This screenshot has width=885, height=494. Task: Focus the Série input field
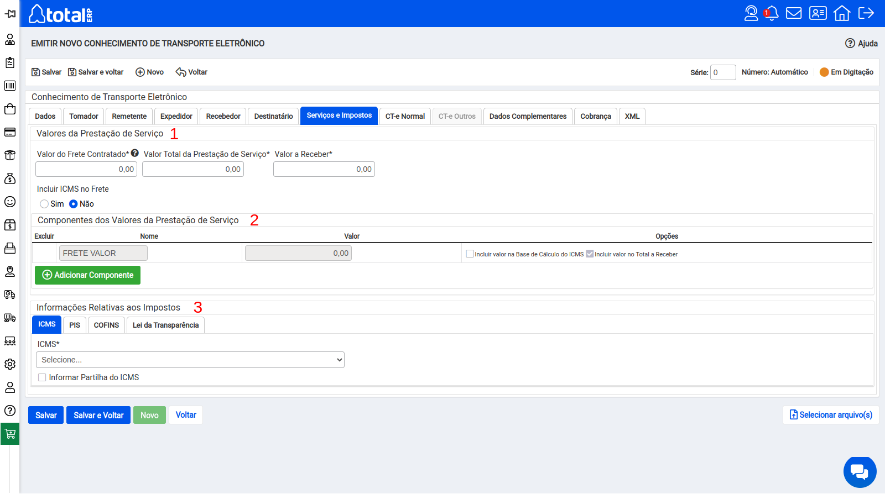723,72
